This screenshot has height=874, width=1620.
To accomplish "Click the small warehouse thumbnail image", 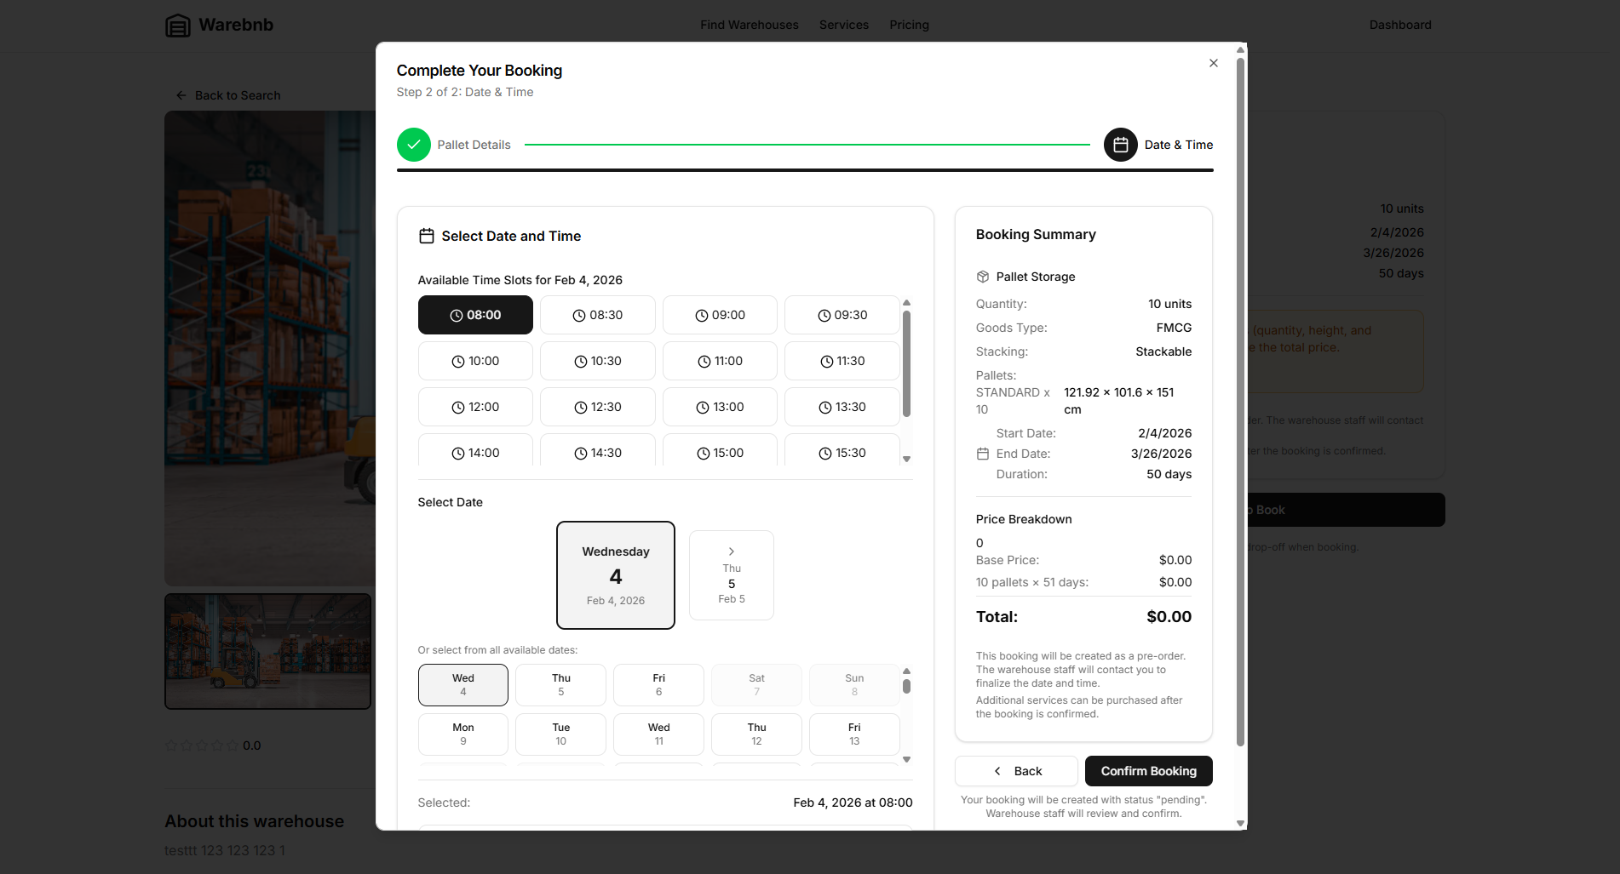I will [x=267, y=651].
